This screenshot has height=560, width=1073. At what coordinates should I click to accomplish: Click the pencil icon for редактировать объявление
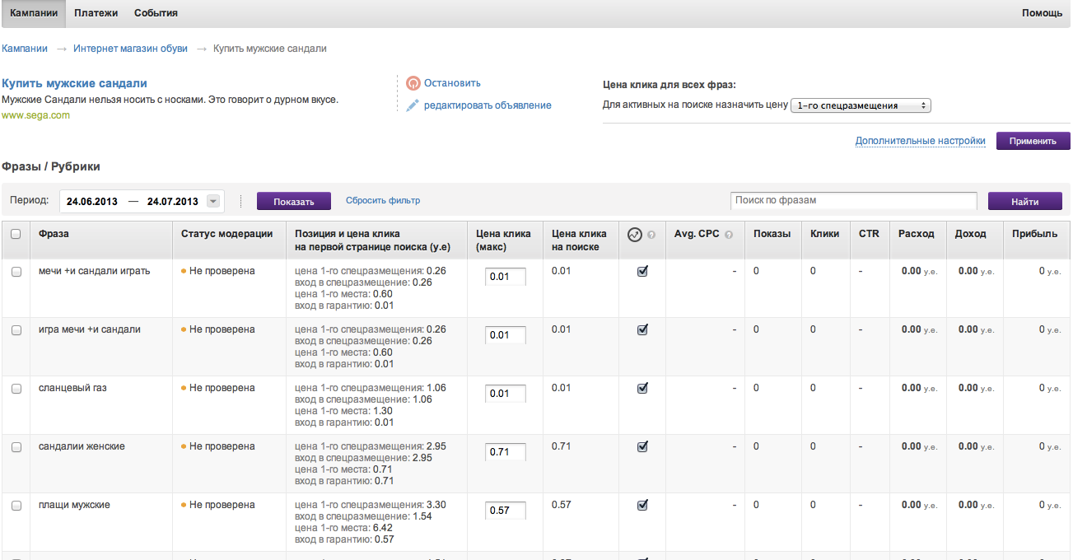point(413,105)
